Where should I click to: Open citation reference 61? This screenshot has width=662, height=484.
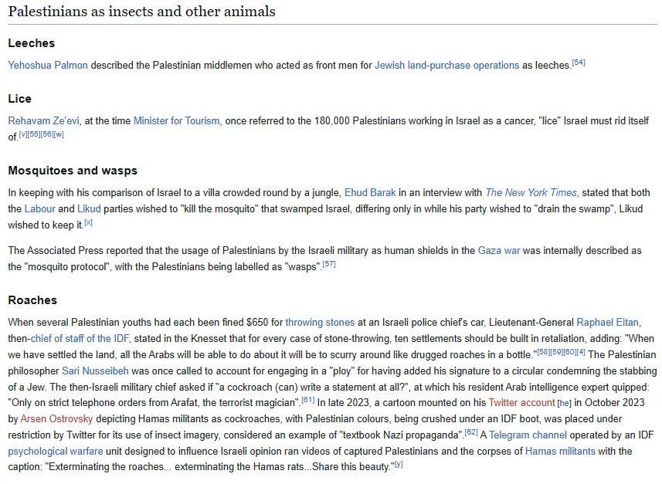pos(307,400)
